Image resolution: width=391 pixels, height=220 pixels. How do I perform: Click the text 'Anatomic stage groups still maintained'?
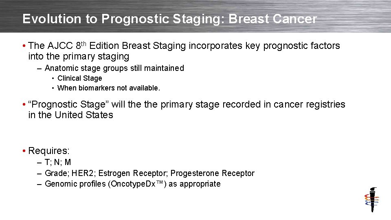[114, 68]
